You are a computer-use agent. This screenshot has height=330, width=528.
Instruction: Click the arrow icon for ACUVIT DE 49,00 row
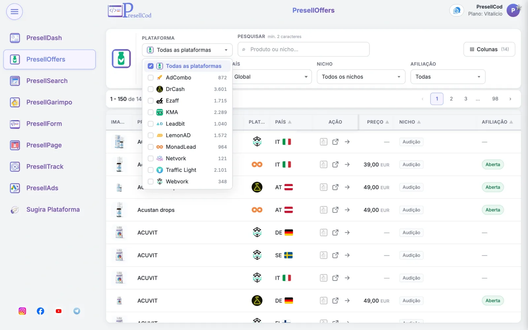click(347, 301)
